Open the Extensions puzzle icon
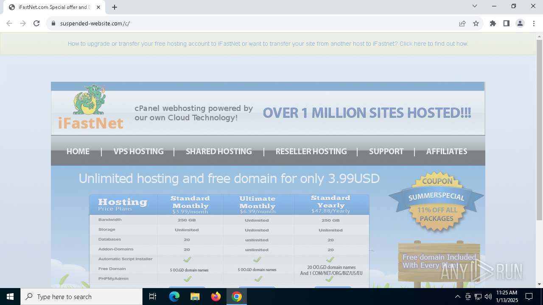This screenshot has width=543, height=305. [x=493, y=23]
